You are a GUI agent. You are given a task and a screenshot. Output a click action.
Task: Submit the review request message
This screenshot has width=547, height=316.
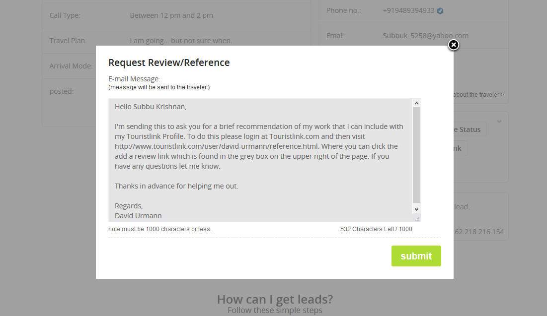coord(416,256)
